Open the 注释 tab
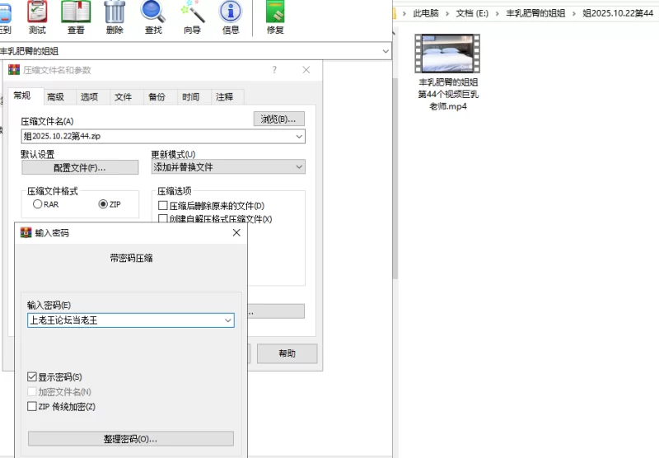Viewport: 659px width, 458px height. [x=224, y=97]
